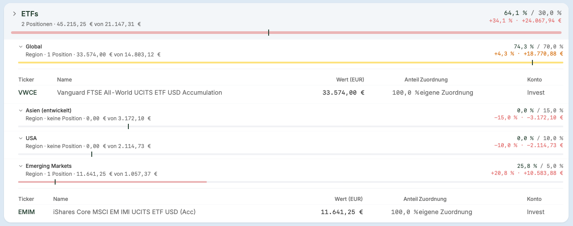Click the ETFs 2 Positionen summary line
Screen dimensions: 573x226
point(81,24)
